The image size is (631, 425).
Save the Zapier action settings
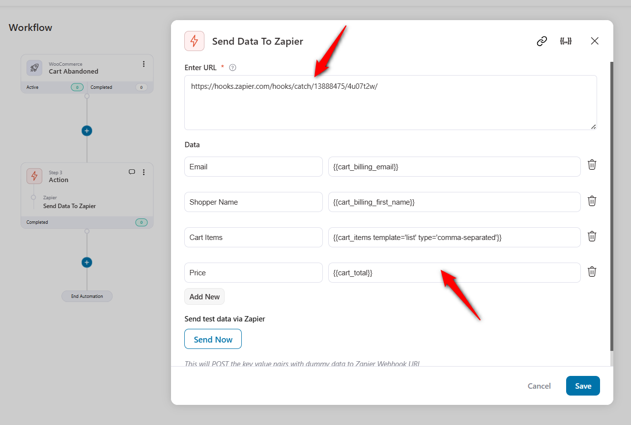(583, 386)
